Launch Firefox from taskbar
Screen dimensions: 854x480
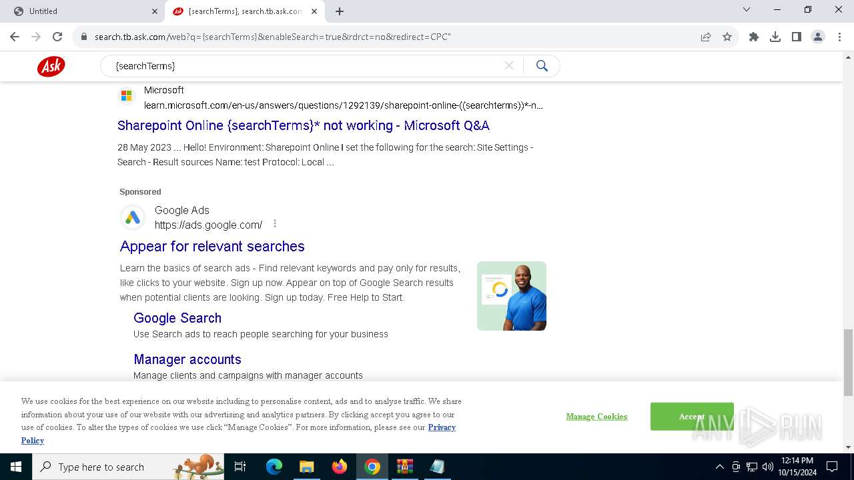point(340,467)
